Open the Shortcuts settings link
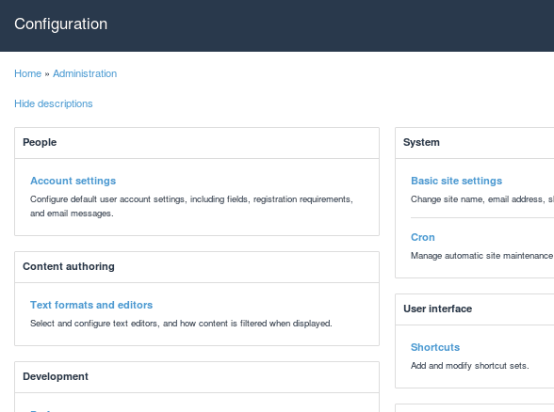This screenshot has width=554, height=412. [x=435, y=347]
